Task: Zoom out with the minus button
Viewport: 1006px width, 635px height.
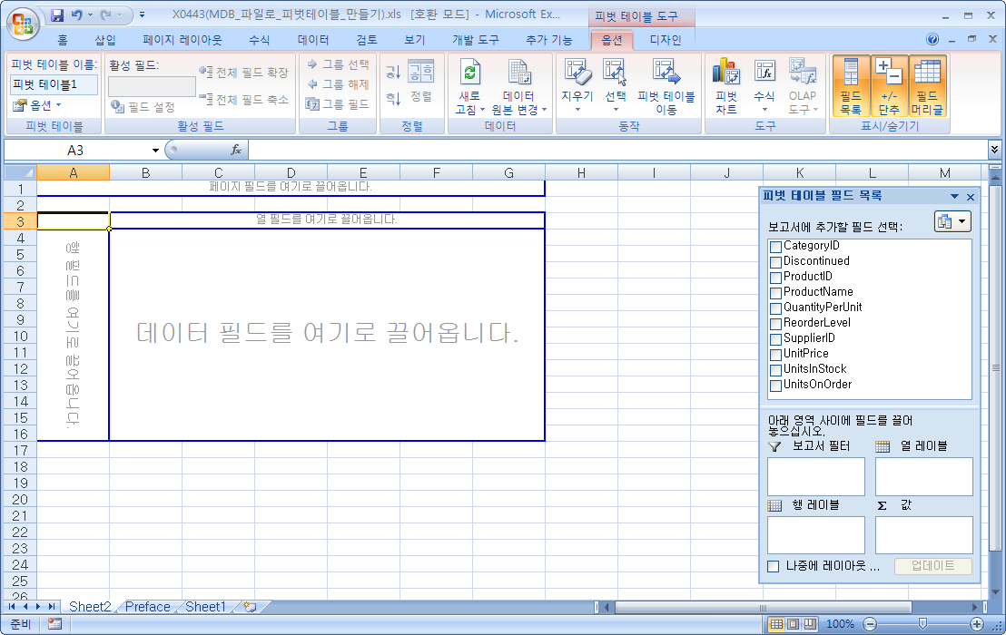Action: 869,623
